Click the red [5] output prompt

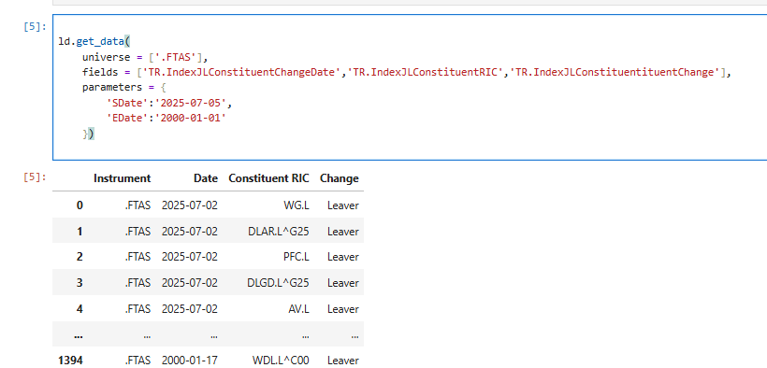34,177
